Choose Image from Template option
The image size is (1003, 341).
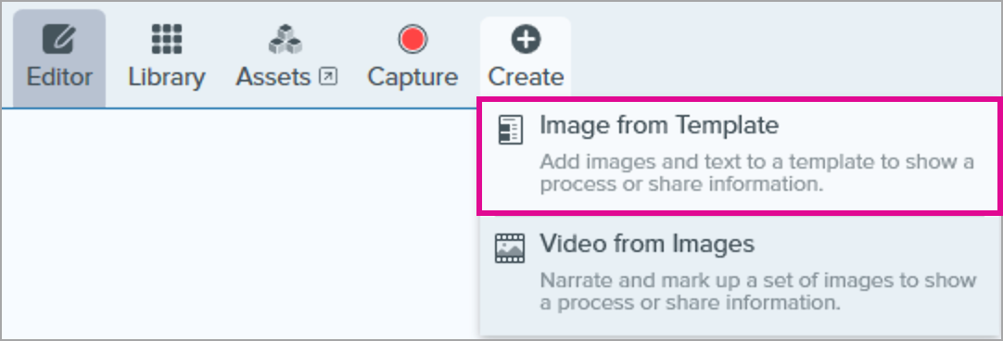(x=740, y=156)
